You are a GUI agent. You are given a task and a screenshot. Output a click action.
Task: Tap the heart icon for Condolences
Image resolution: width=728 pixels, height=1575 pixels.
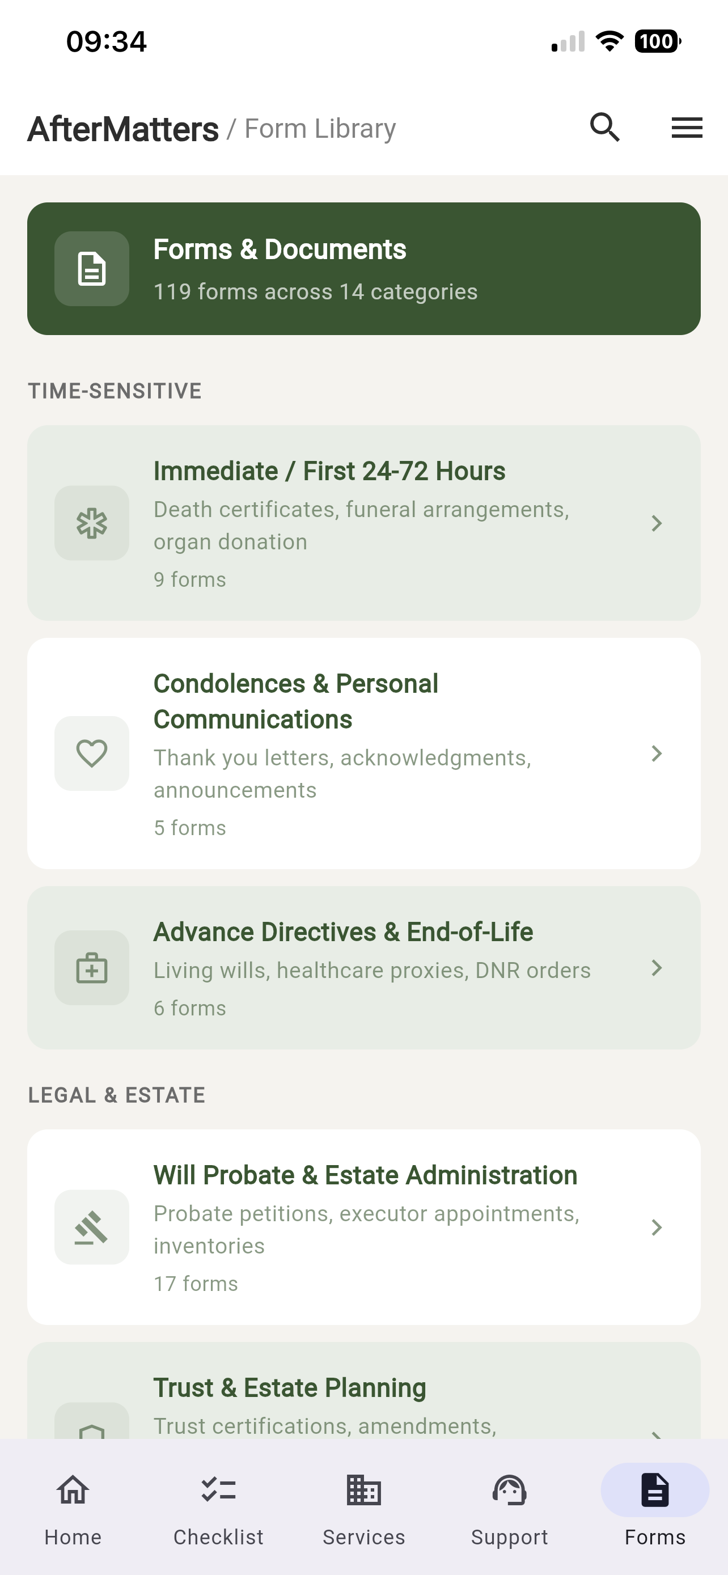point(92,753)
